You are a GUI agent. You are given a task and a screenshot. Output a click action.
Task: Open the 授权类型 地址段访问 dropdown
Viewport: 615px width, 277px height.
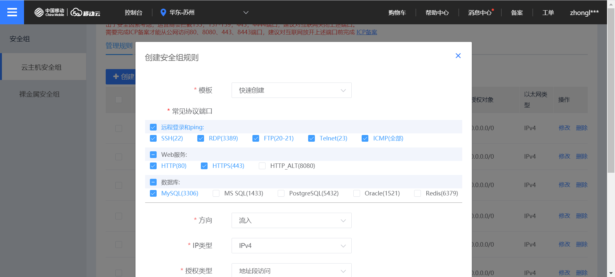(291, 271)
